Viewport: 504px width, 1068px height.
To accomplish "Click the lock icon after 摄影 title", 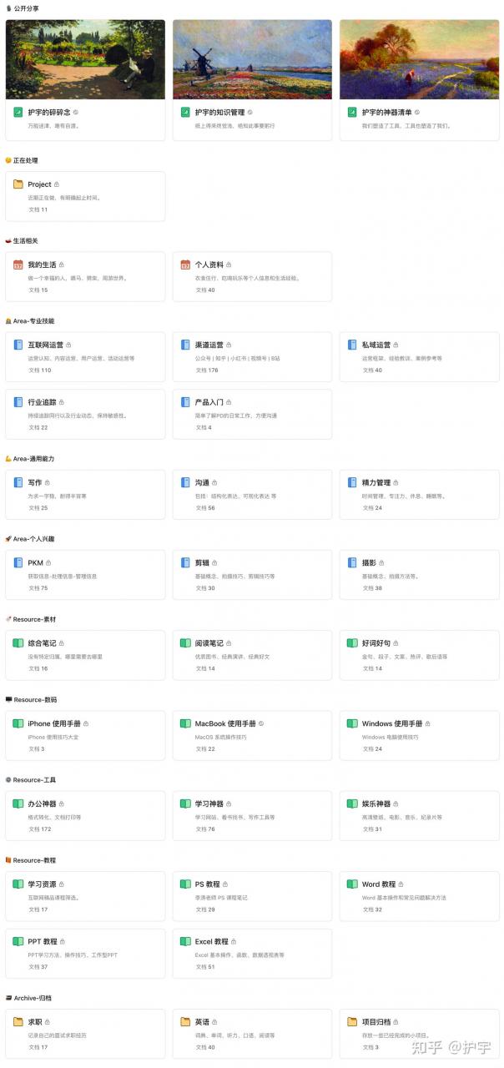I will pyautogui.click(x=382, y=563).
